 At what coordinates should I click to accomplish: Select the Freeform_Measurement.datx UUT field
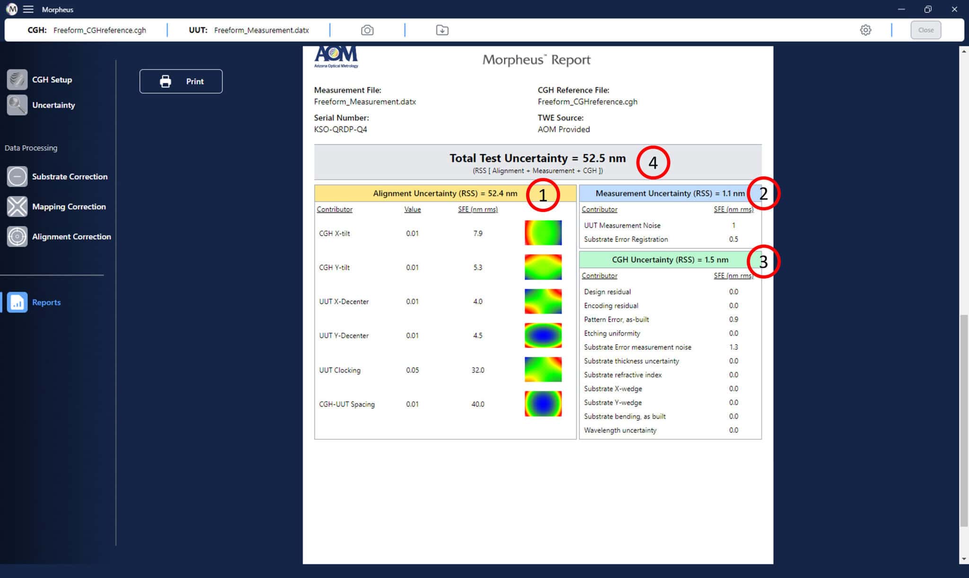[261, 30]
